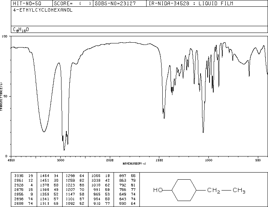Click the "2856" peak table entry
The image size is (268, 207).
point(19,194)
